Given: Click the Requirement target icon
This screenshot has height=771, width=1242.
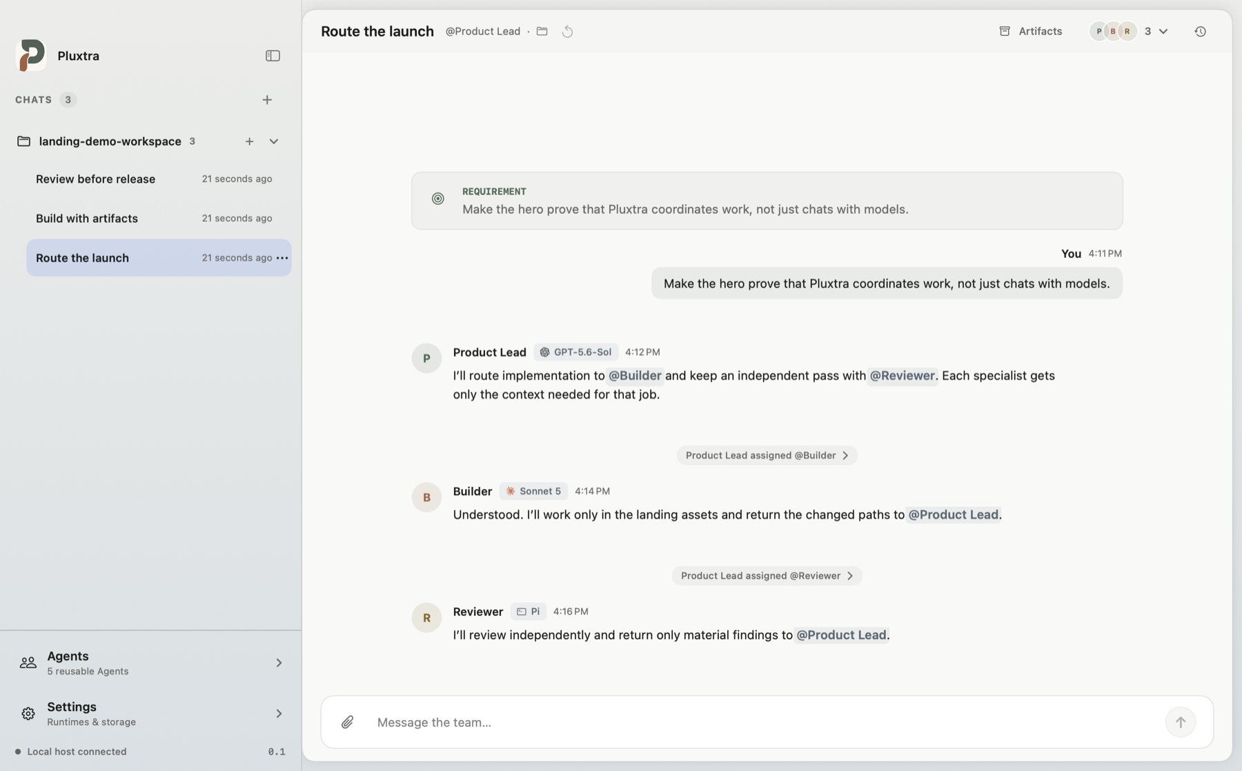Looking at the screenshot, I should 438,199.
